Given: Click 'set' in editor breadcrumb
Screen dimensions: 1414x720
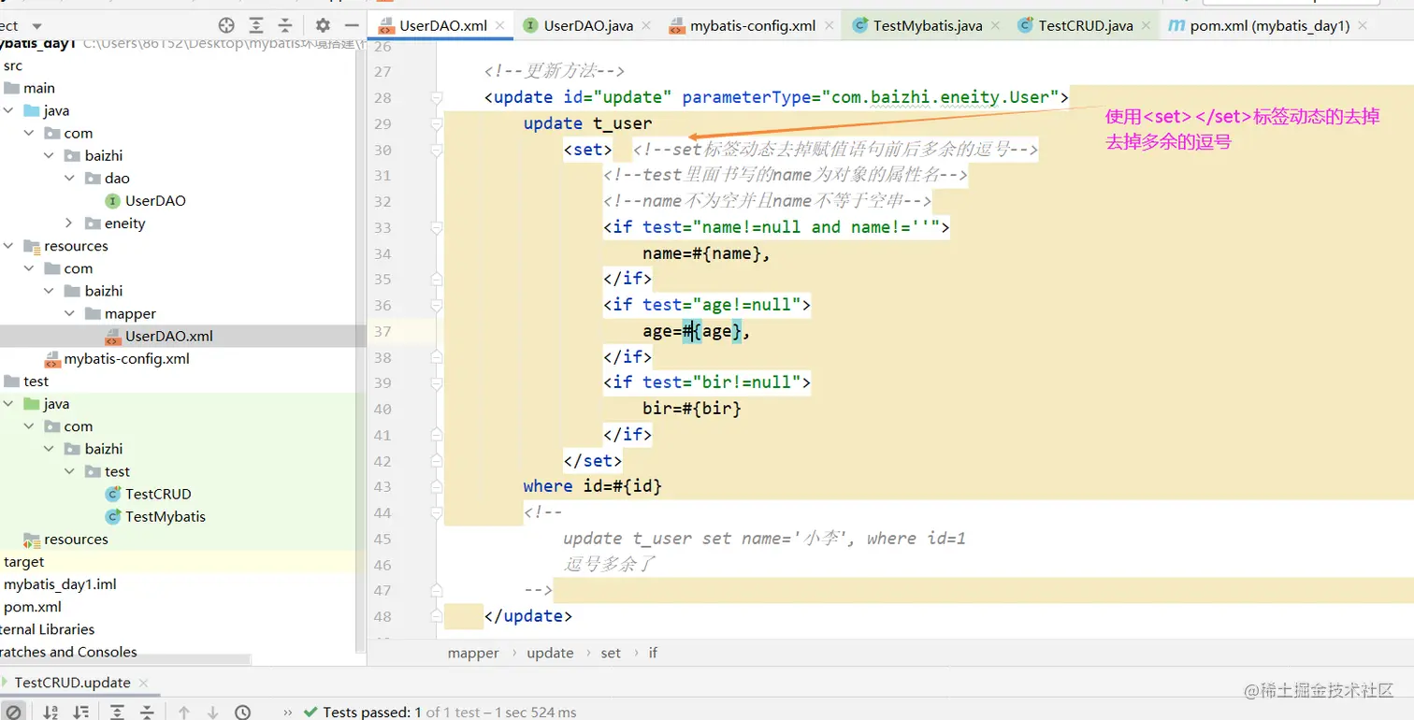Looking at the screenshot, I should (x=611, y=653).
